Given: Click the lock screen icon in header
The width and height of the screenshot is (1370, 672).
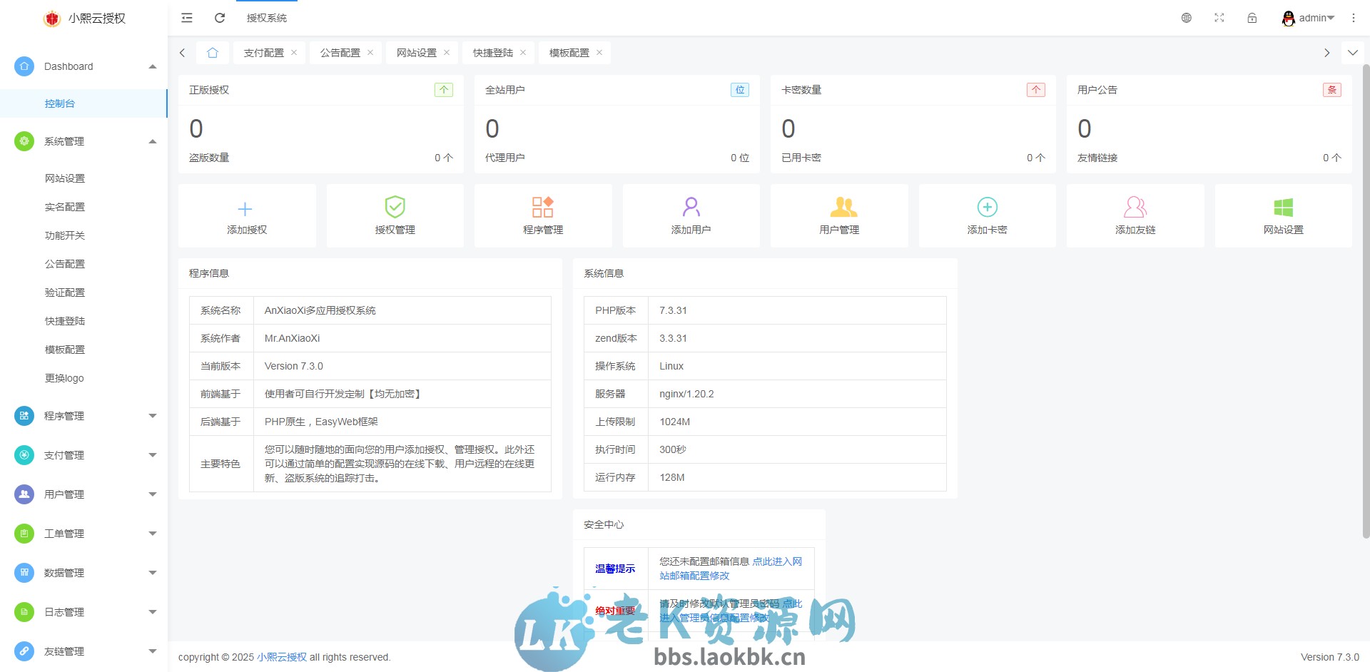Looking at the screenshot, I should 1252,18.
